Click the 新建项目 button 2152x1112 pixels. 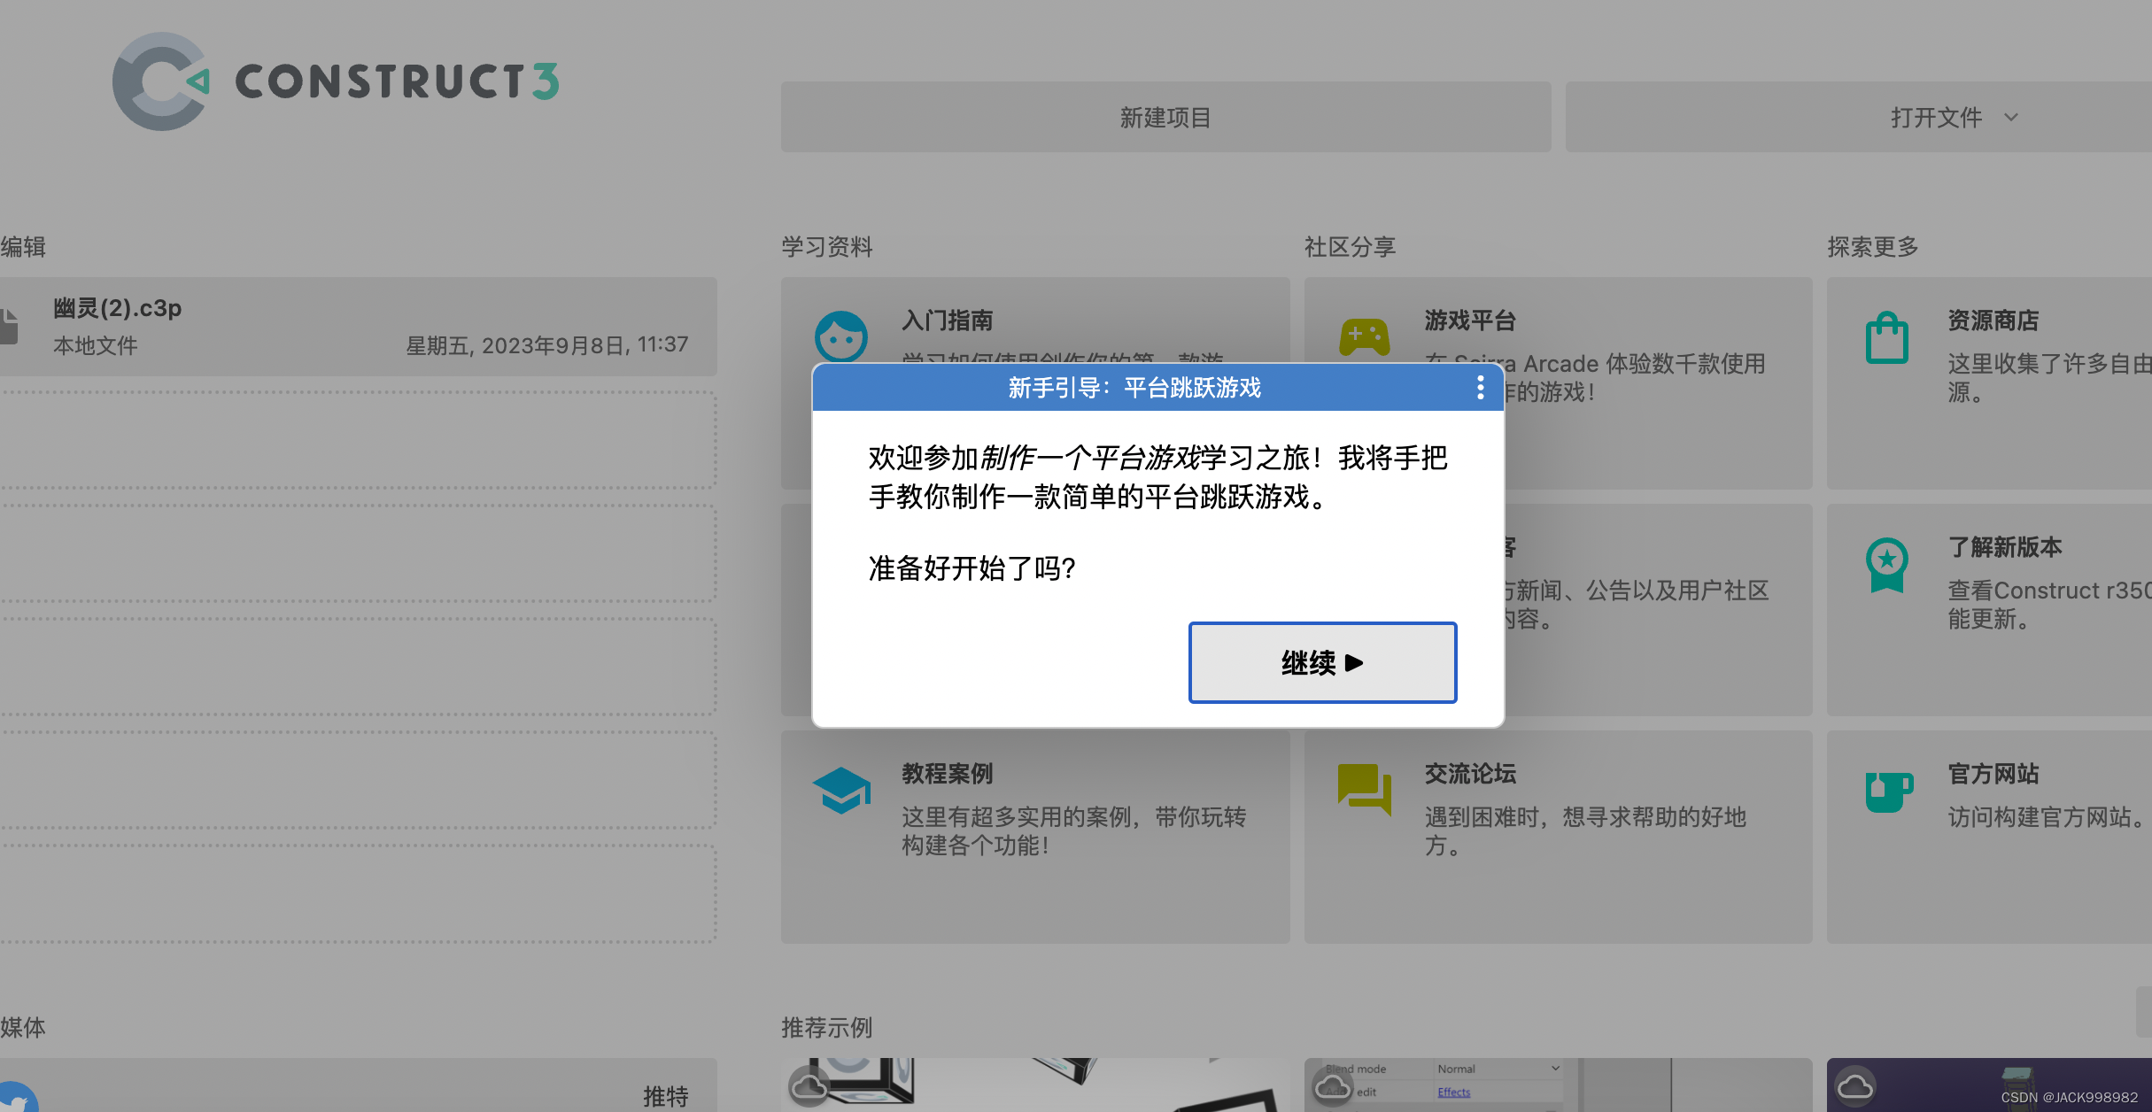[x=1165, y=118]
